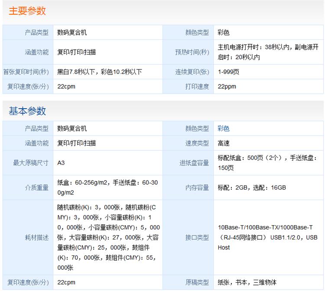Image resolution: width=325 pixels, height=294 pixels.
Task: Click 产品类型 label in 基本参数 table
Action: (37, 129)
